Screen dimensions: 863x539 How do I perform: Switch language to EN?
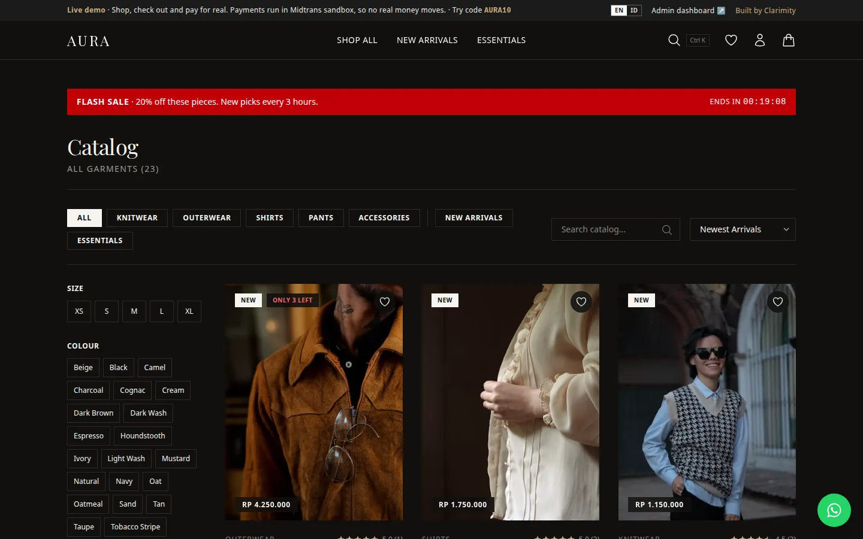point(619,10)
